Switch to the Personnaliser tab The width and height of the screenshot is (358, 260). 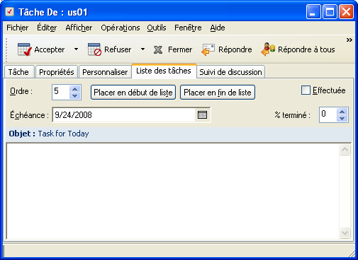[x=105, y=72]
